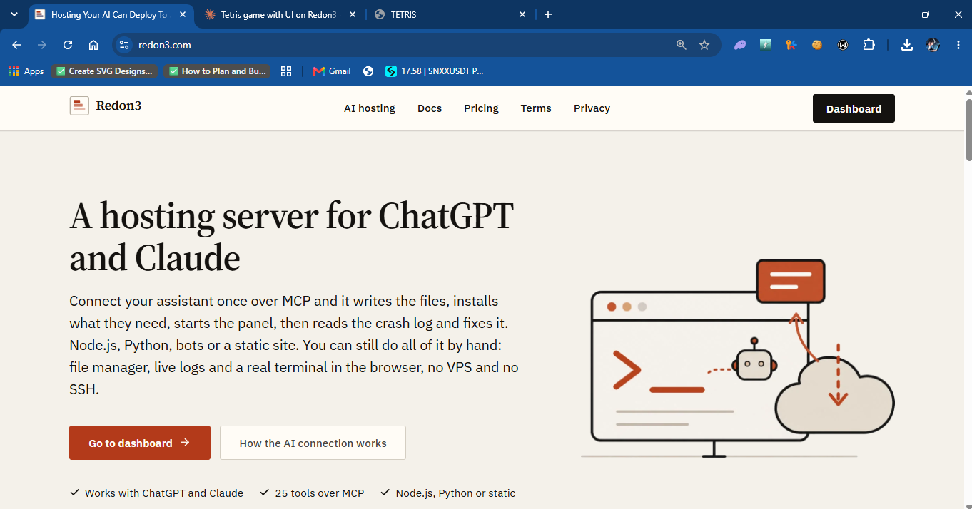This screenshot has width=972, height=509.
Task: Go back to the previous page
Action: click(x=16, y=45)
